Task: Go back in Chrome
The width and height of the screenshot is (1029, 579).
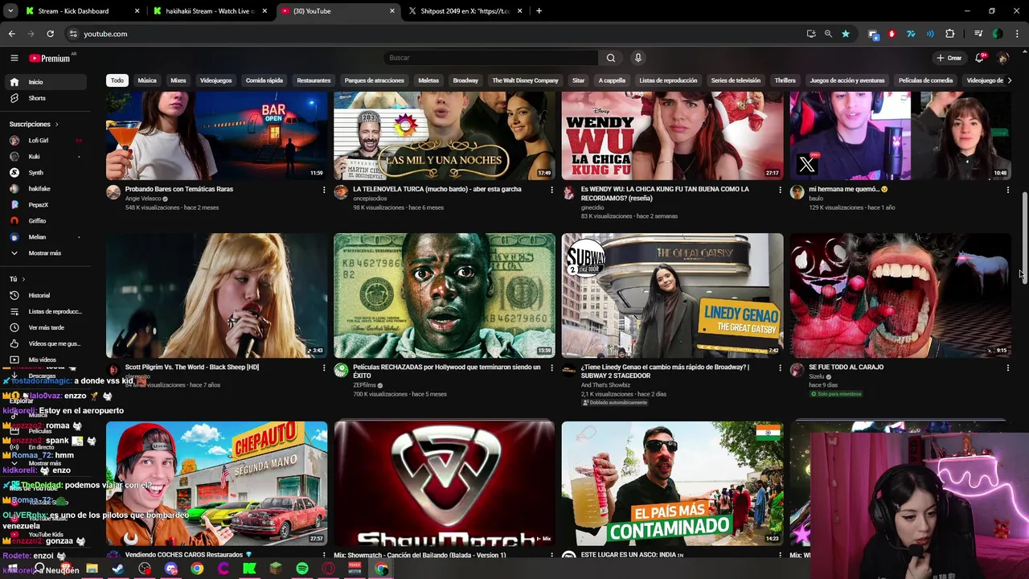Action: coord(11,34)
